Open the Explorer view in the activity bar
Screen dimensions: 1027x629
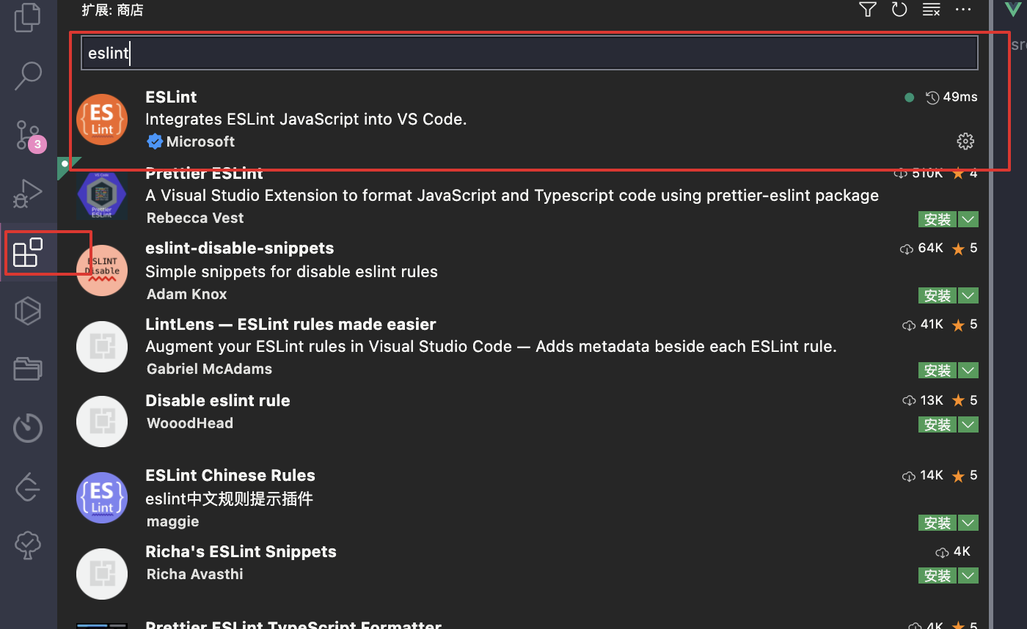tap(28, 18)
